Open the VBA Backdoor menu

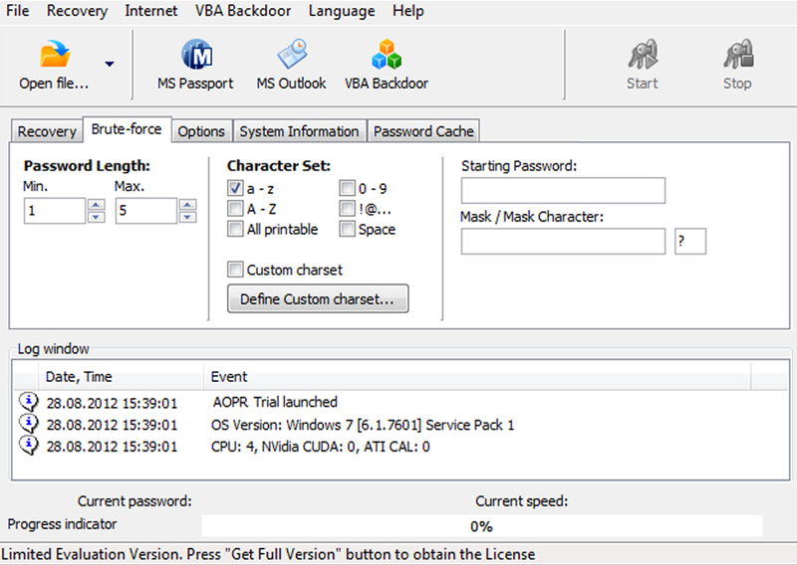coord(243,11)
